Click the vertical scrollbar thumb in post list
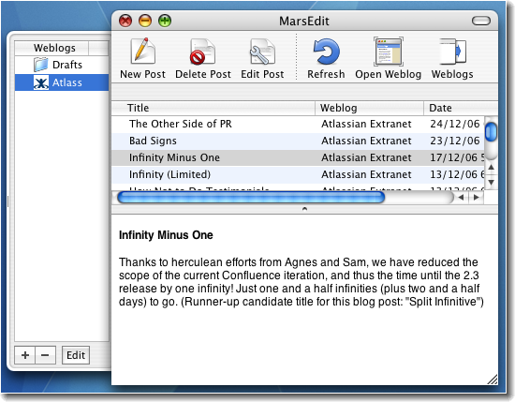 pyautogui.click(x=491, y=132)
